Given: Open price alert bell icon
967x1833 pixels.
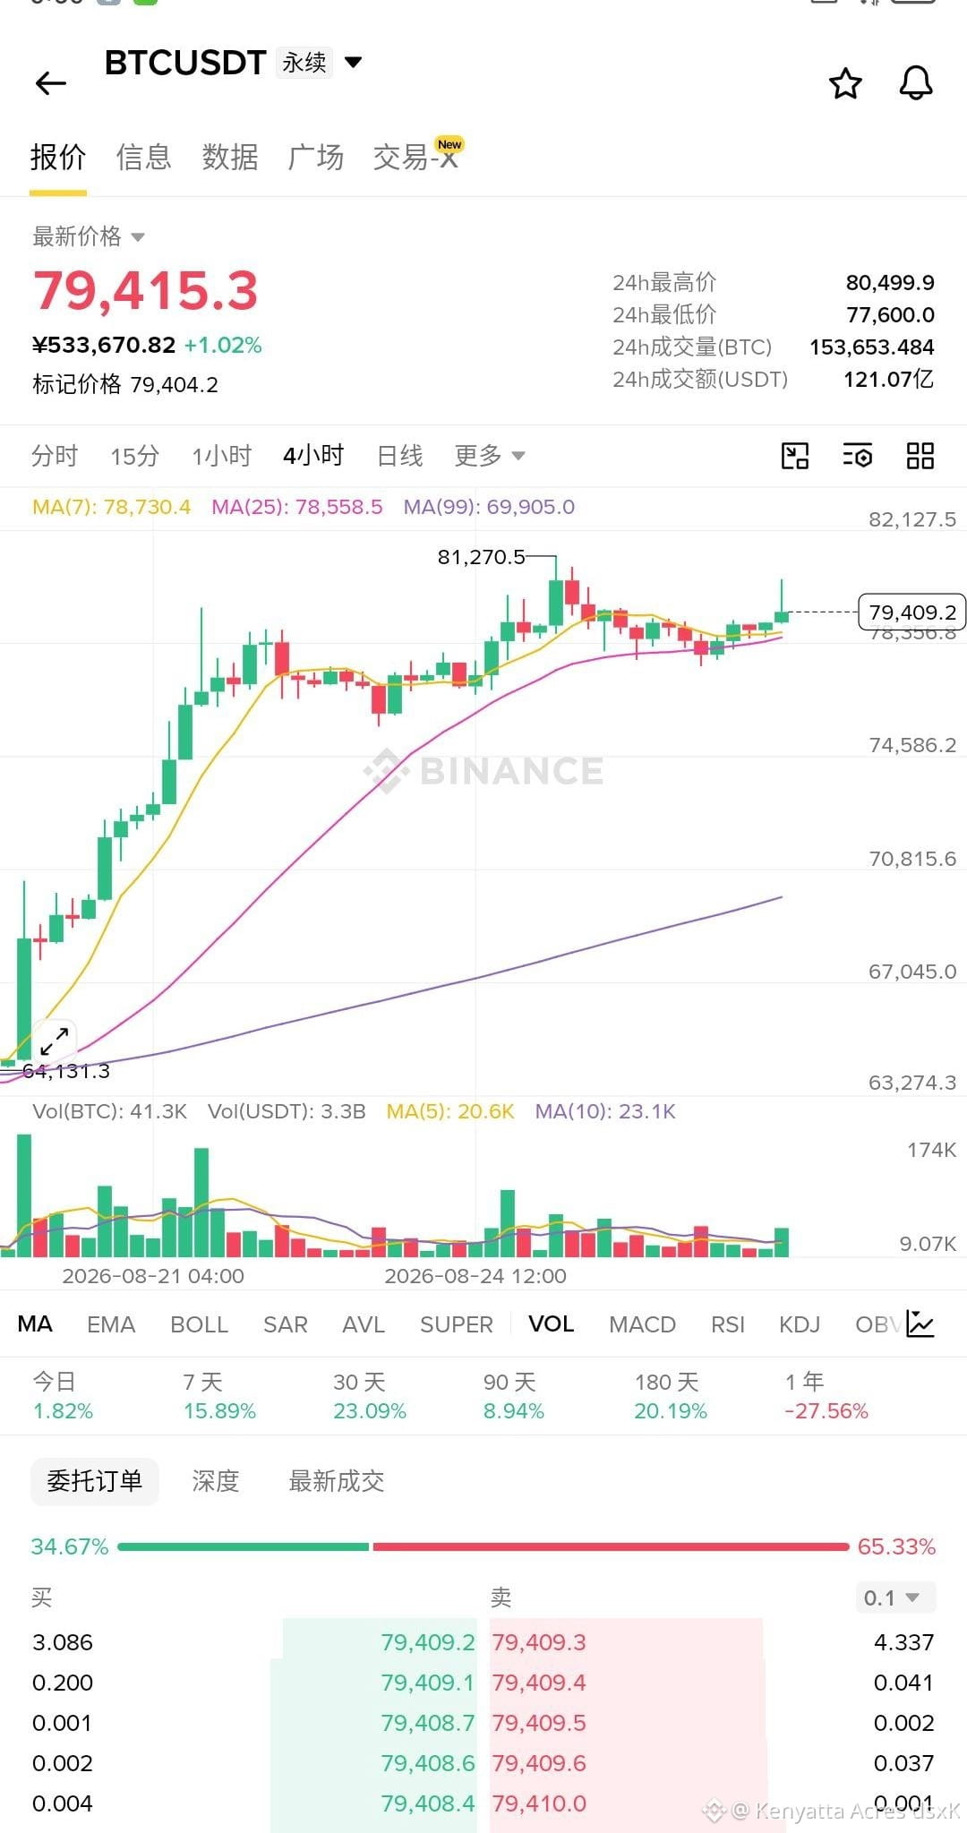Looking at the screenshot, I should coord(916,83).
